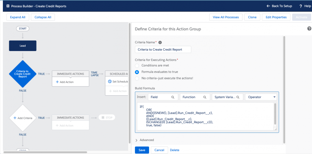Screen dimensions: 312x154
Task: Click the canvas horizontal scrollbar
Action: coord(45,152)
